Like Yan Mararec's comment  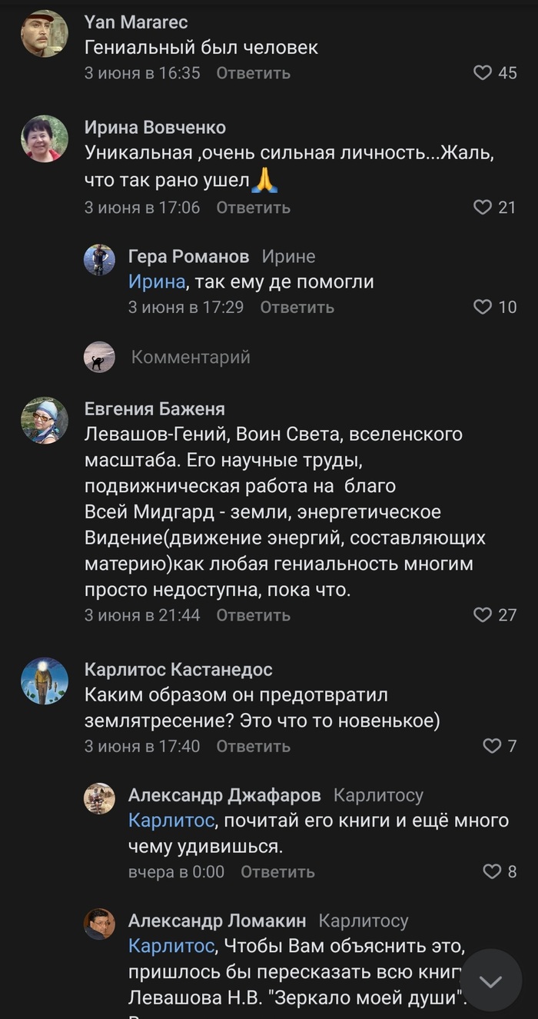click(482, 73)
